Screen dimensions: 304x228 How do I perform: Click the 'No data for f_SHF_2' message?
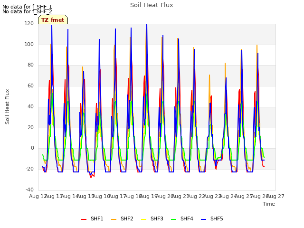coord(27,11)
